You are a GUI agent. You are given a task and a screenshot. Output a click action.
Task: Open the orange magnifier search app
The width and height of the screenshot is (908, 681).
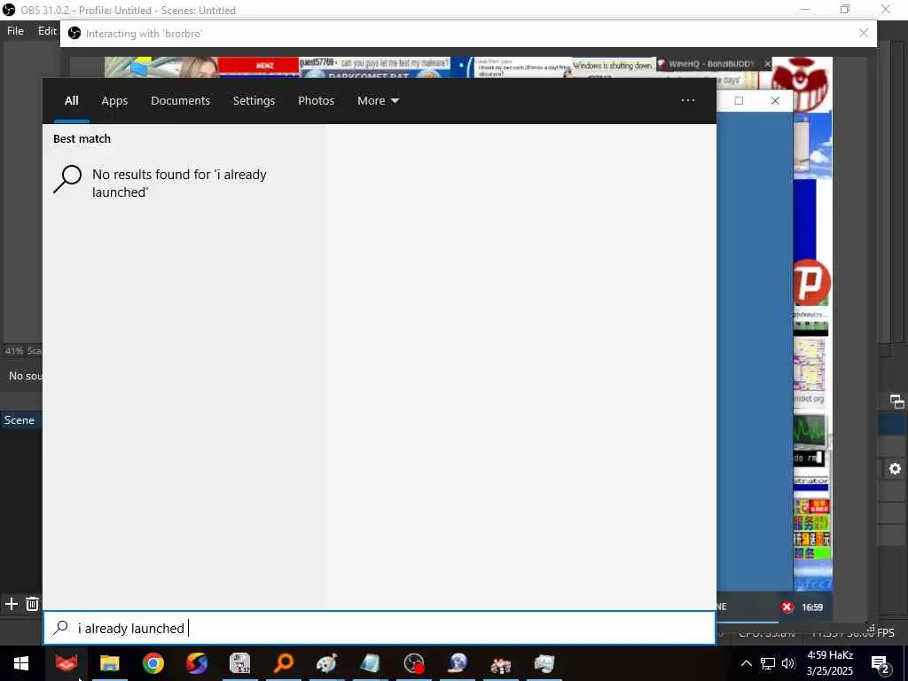[284, 663]
